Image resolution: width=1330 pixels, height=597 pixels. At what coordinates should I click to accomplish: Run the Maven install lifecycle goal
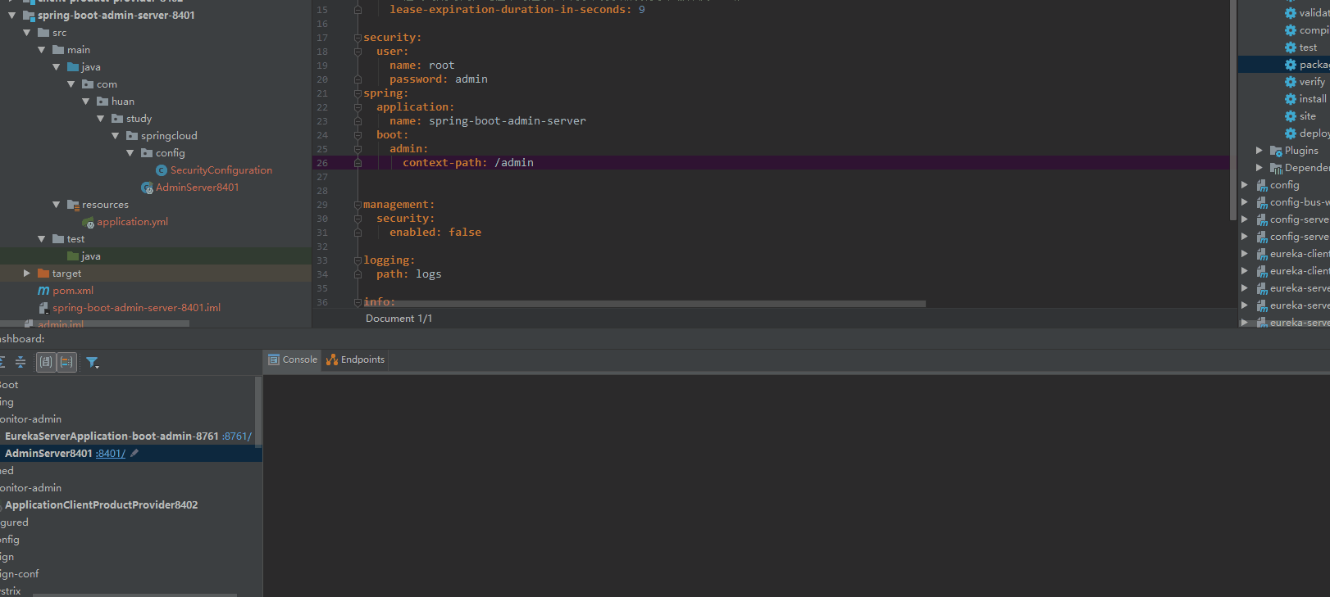[x=1305, y=99]
